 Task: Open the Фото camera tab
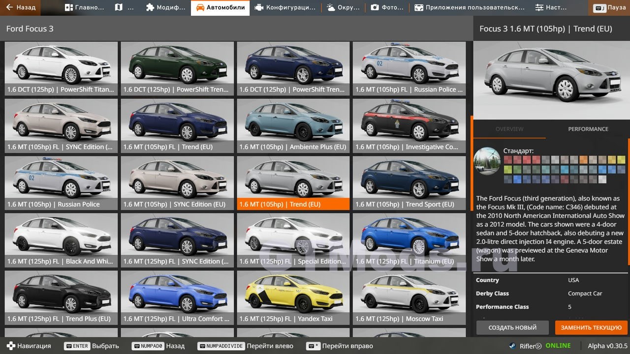387,7
